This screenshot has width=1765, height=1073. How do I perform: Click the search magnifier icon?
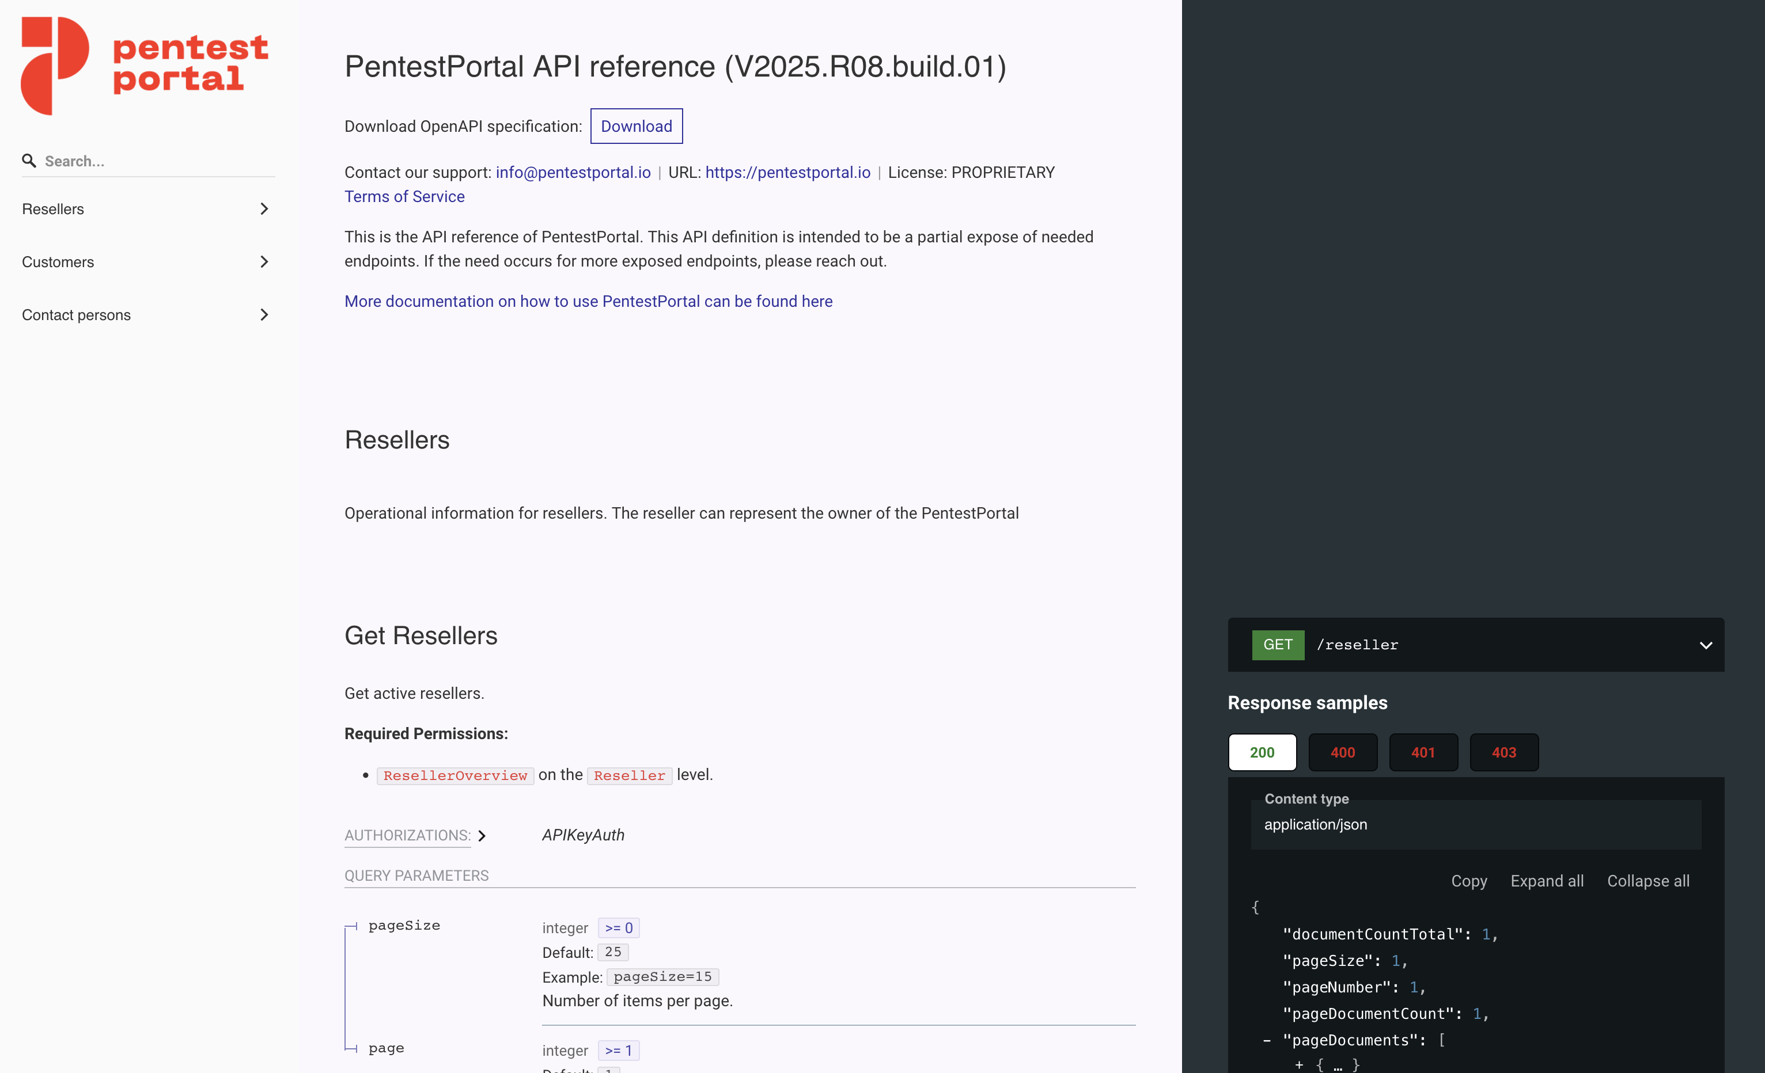click(29, 161)
